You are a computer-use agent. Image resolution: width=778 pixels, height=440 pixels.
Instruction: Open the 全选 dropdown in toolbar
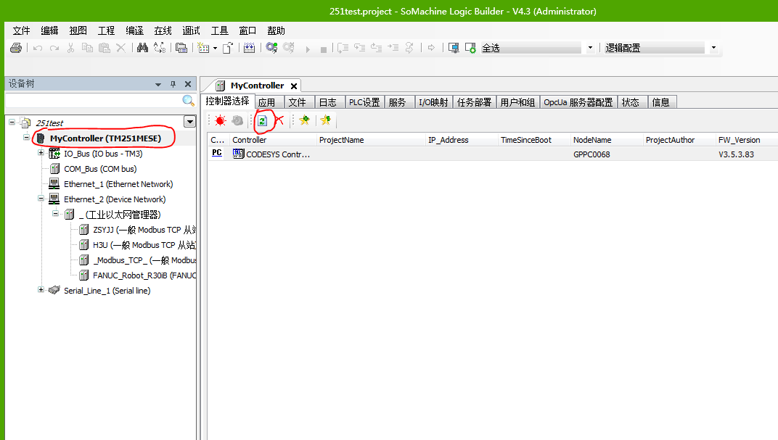pos(589,48)
